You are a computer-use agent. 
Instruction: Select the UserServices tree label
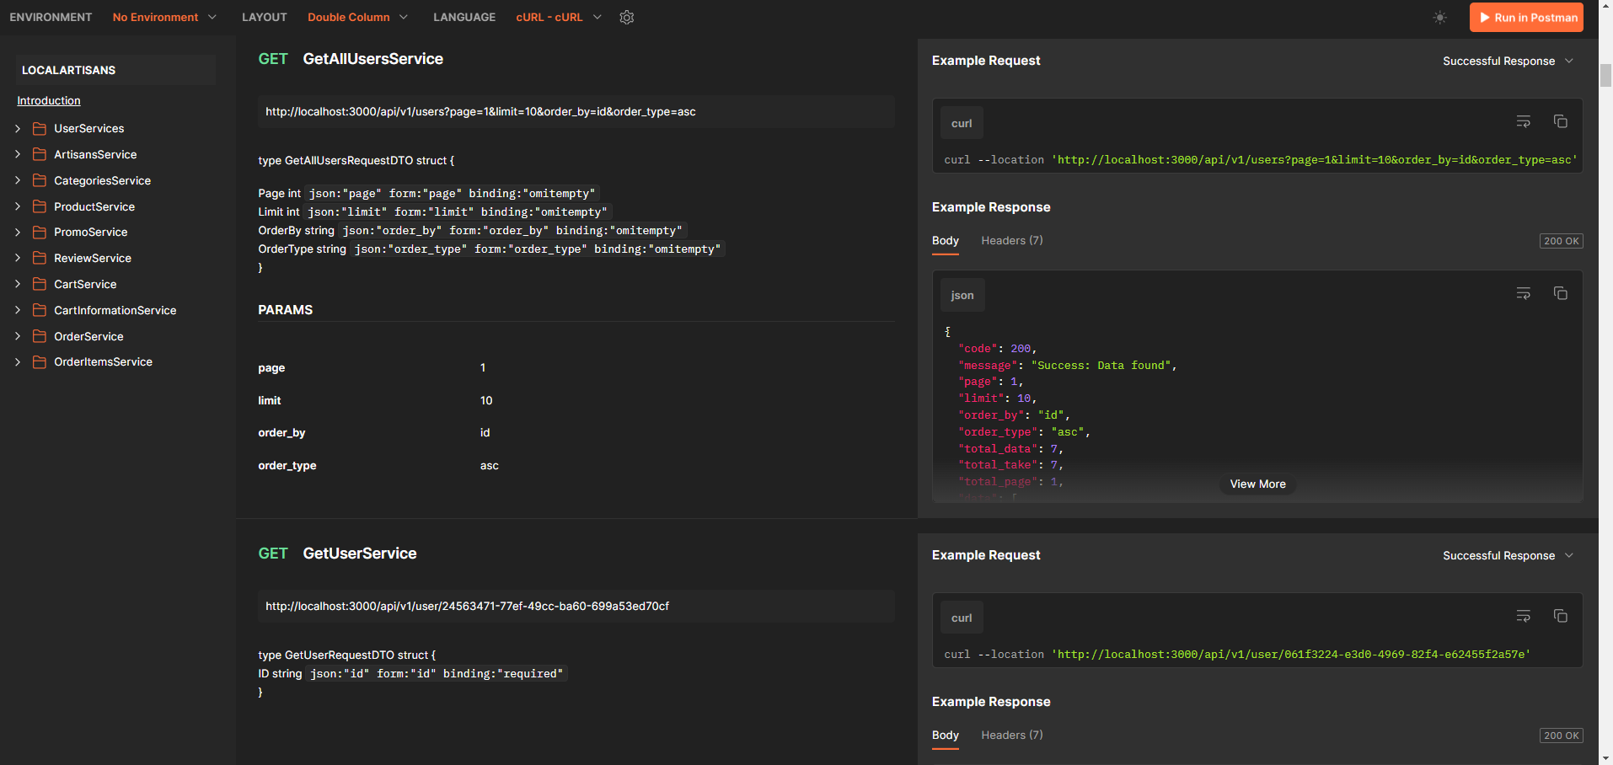point(89,128)
